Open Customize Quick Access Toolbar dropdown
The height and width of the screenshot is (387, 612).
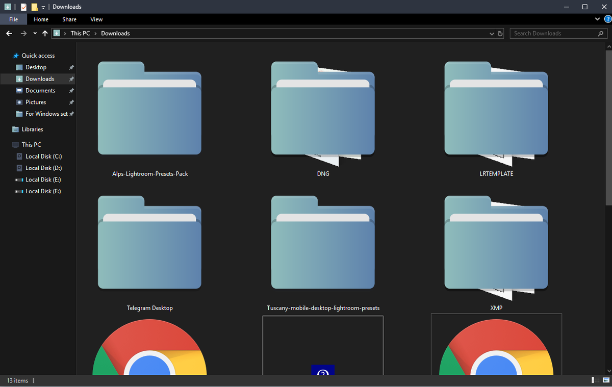tap(43, 7)
